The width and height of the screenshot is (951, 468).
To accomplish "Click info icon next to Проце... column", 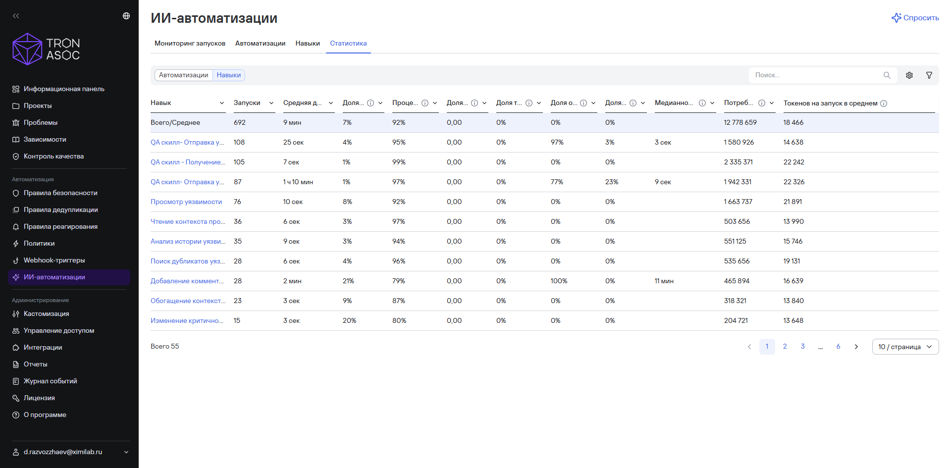I will point(425,103).
